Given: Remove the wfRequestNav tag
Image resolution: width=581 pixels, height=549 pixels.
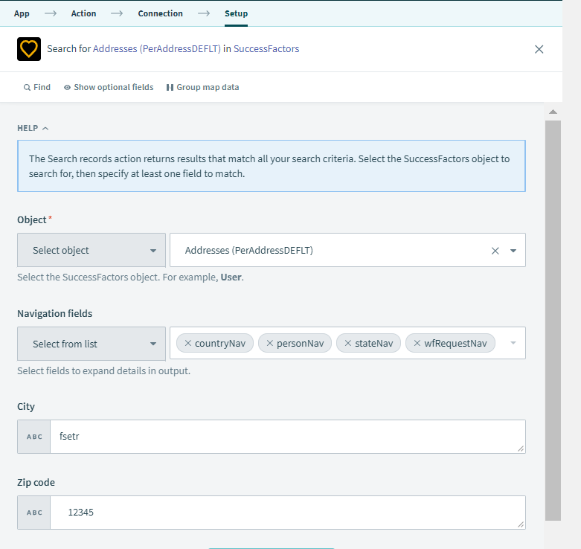Looking at the screenshot, I should point(417,344).
